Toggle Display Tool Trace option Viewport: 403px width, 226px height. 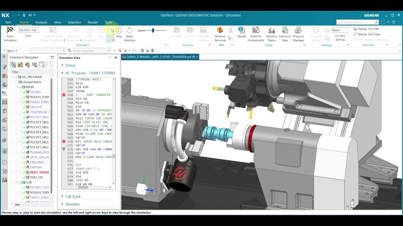(367, 34)
